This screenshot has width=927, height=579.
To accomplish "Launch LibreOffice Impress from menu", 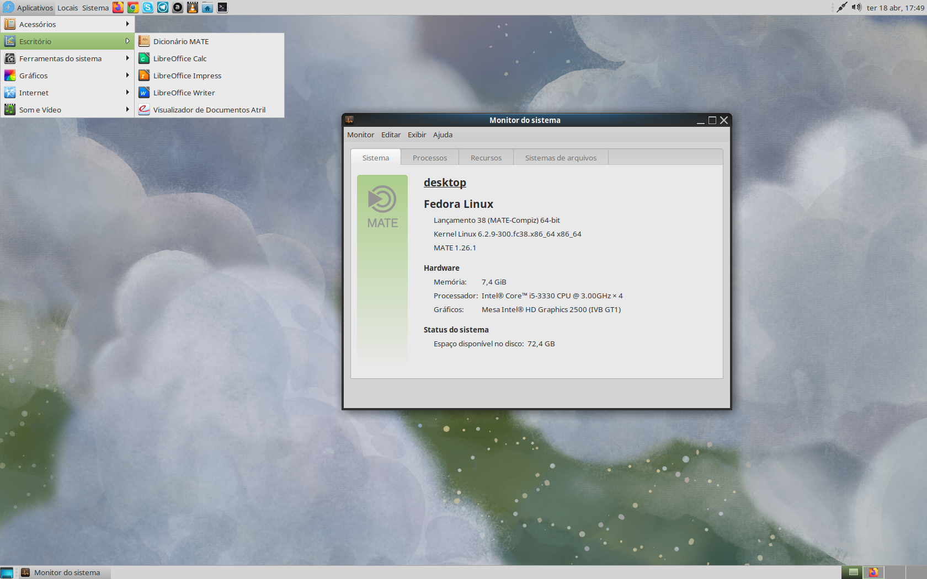I will point(210,76).
